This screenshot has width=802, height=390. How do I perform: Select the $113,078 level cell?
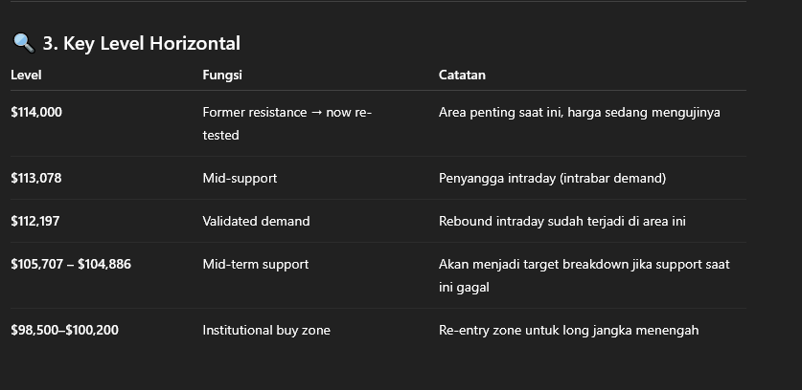36,178
